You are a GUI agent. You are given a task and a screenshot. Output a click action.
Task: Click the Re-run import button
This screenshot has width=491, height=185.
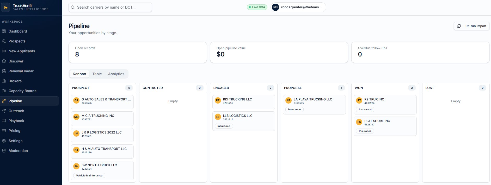(x=471, y=26)
